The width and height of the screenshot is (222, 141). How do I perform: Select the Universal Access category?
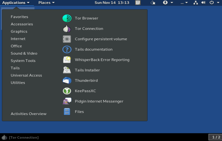tap(26, 76)
